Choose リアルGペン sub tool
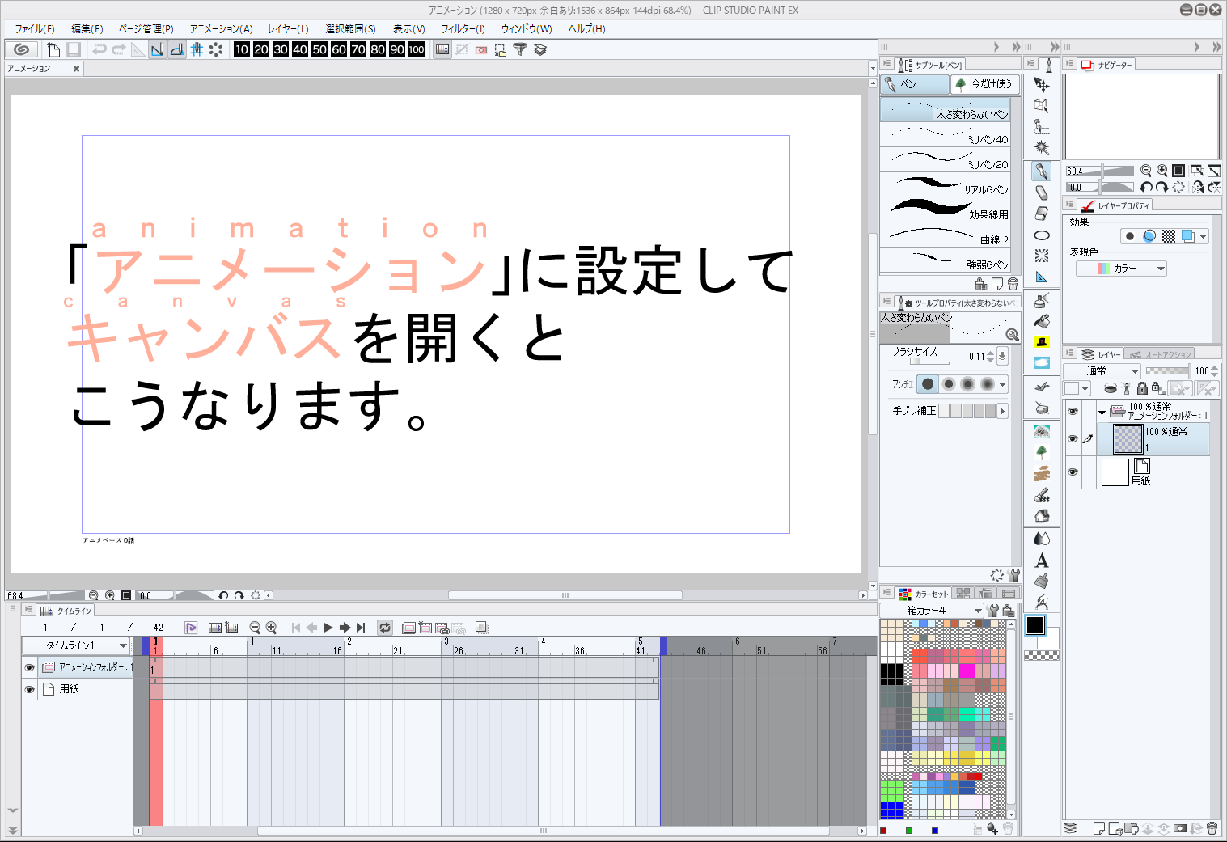 (x=945, y=185)
